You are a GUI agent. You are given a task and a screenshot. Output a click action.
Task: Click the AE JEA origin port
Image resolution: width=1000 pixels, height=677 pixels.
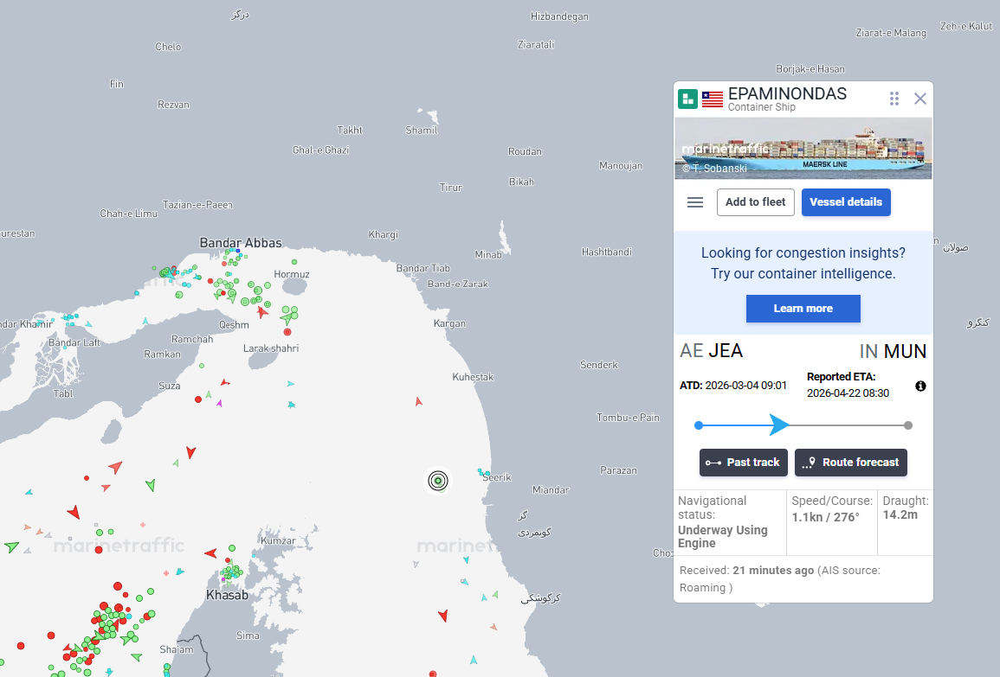pos(711,351)
